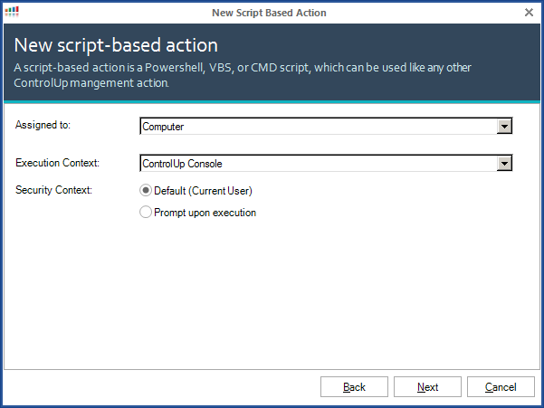Click the 'New script-based action' heading
The image size is (544, 408).
click(x=116, y=45)
